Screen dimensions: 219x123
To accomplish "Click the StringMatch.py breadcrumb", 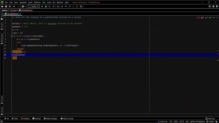I will [26, 10].
